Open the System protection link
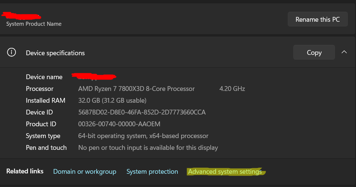 [152, 172]
